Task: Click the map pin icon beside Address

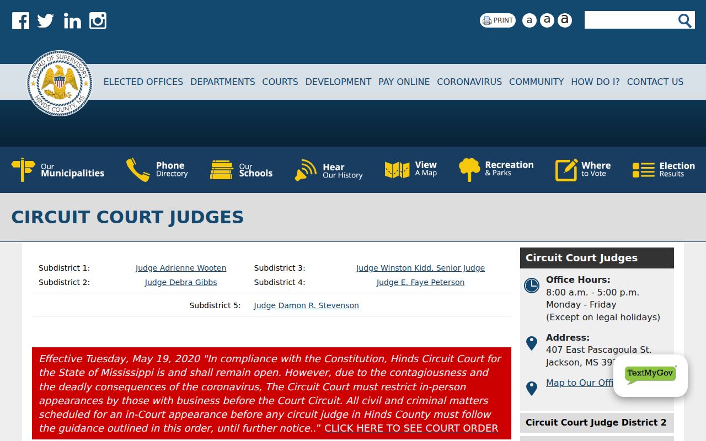Action: [x=532, y=343]
